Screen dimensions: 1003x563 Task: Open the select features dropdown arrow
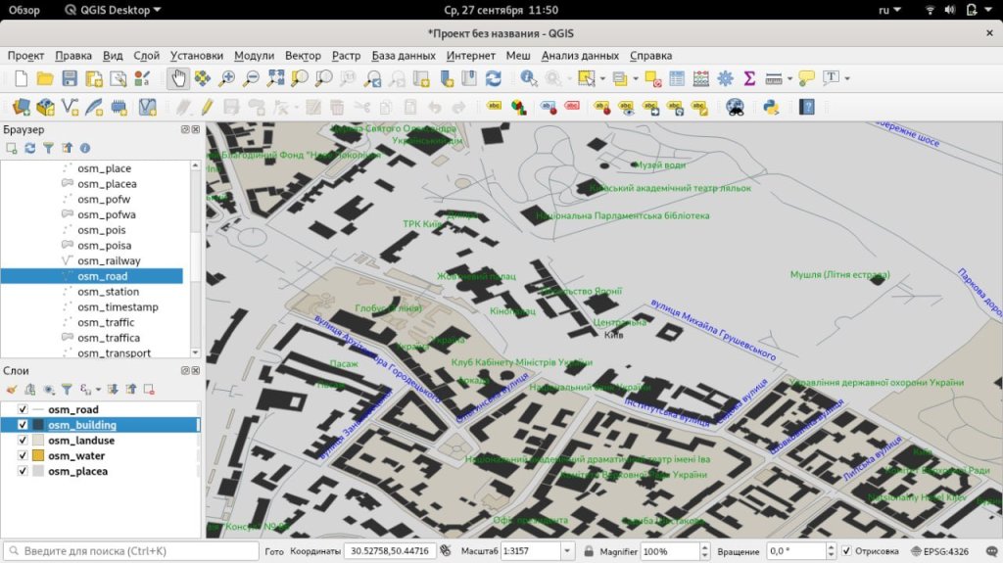click(x=602, y=78)
